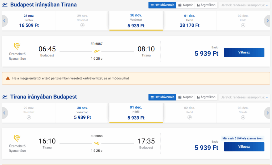Screen dimensions: 272x165
Task: Show later outbound dates with right arrow
Action: pyautogui.click(x=267, y=21)
